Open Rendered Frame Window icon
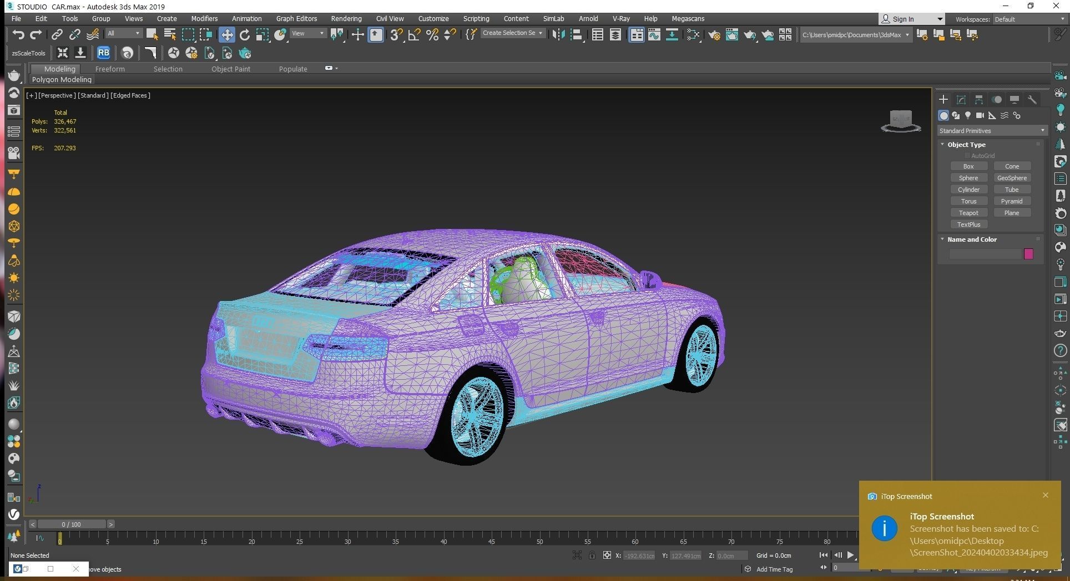 point(732,34)
